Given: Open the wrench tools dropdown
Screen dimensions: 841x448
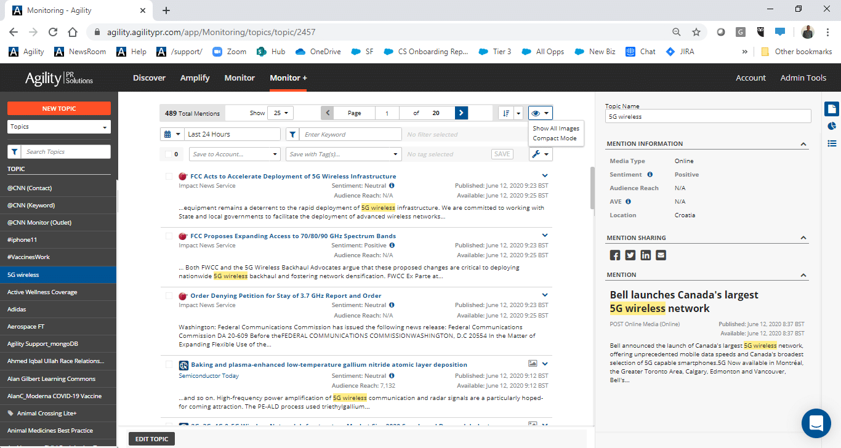Looking at the screenshot, I should pos(540,154).
